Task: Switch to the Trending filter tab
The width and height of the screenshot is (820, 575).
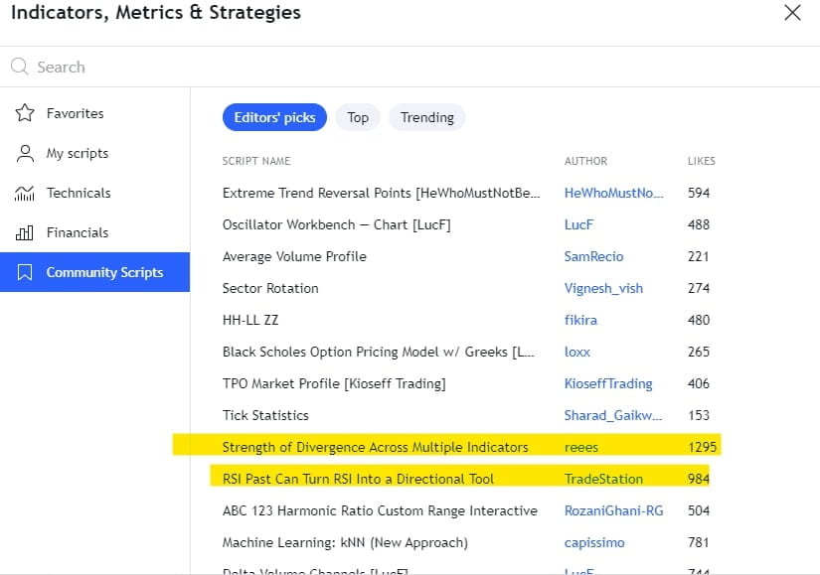Action: pos(426,117)
